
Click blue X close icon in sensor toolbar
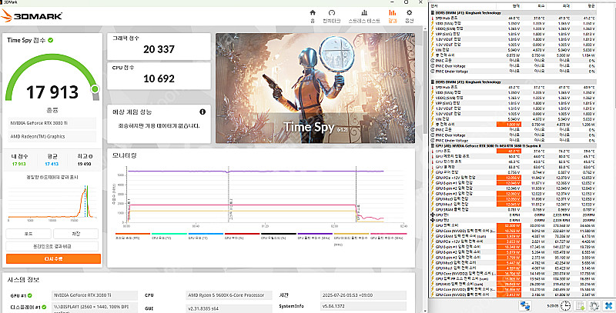click(x=608, y=305)
